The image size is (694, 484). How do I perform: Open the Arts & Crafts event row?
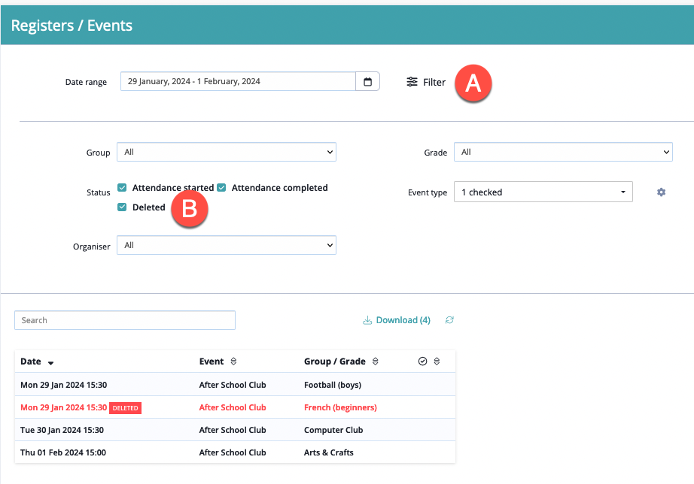[x=235, y=452]
